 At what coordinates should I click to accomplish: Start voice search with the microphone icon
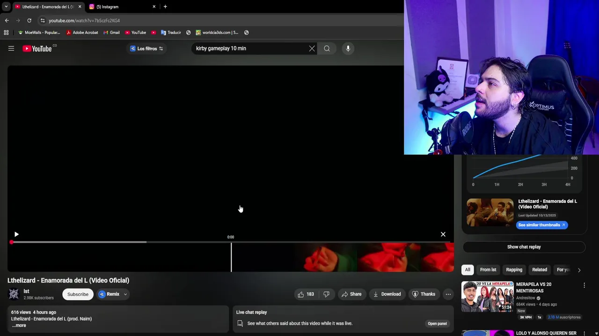[348, 49]
